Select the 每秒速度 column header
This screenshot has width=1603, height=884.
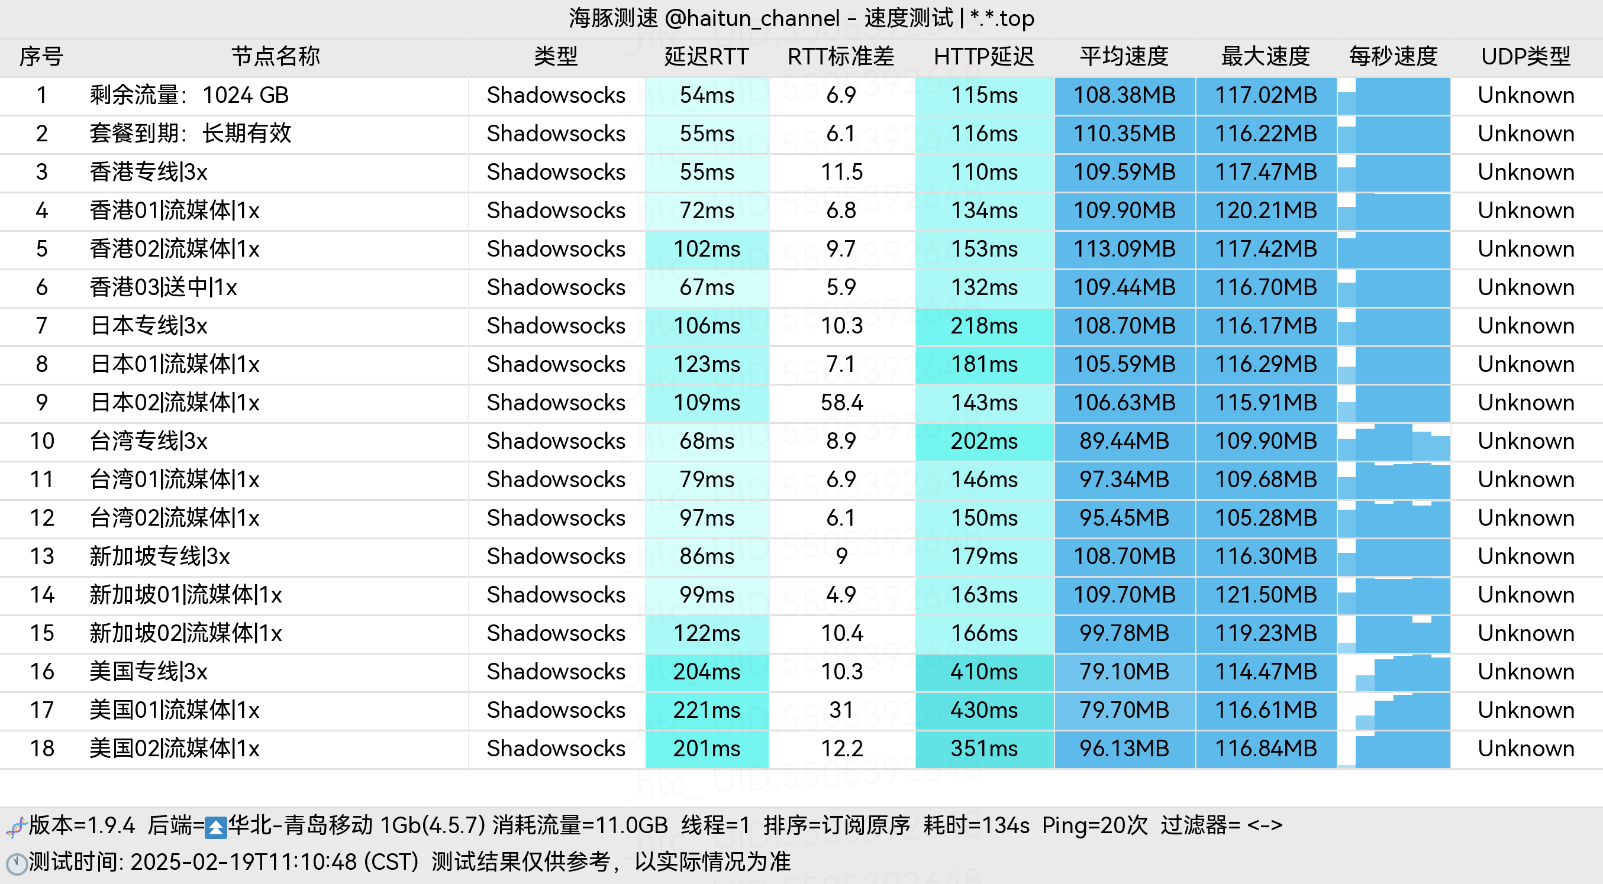1394,57
